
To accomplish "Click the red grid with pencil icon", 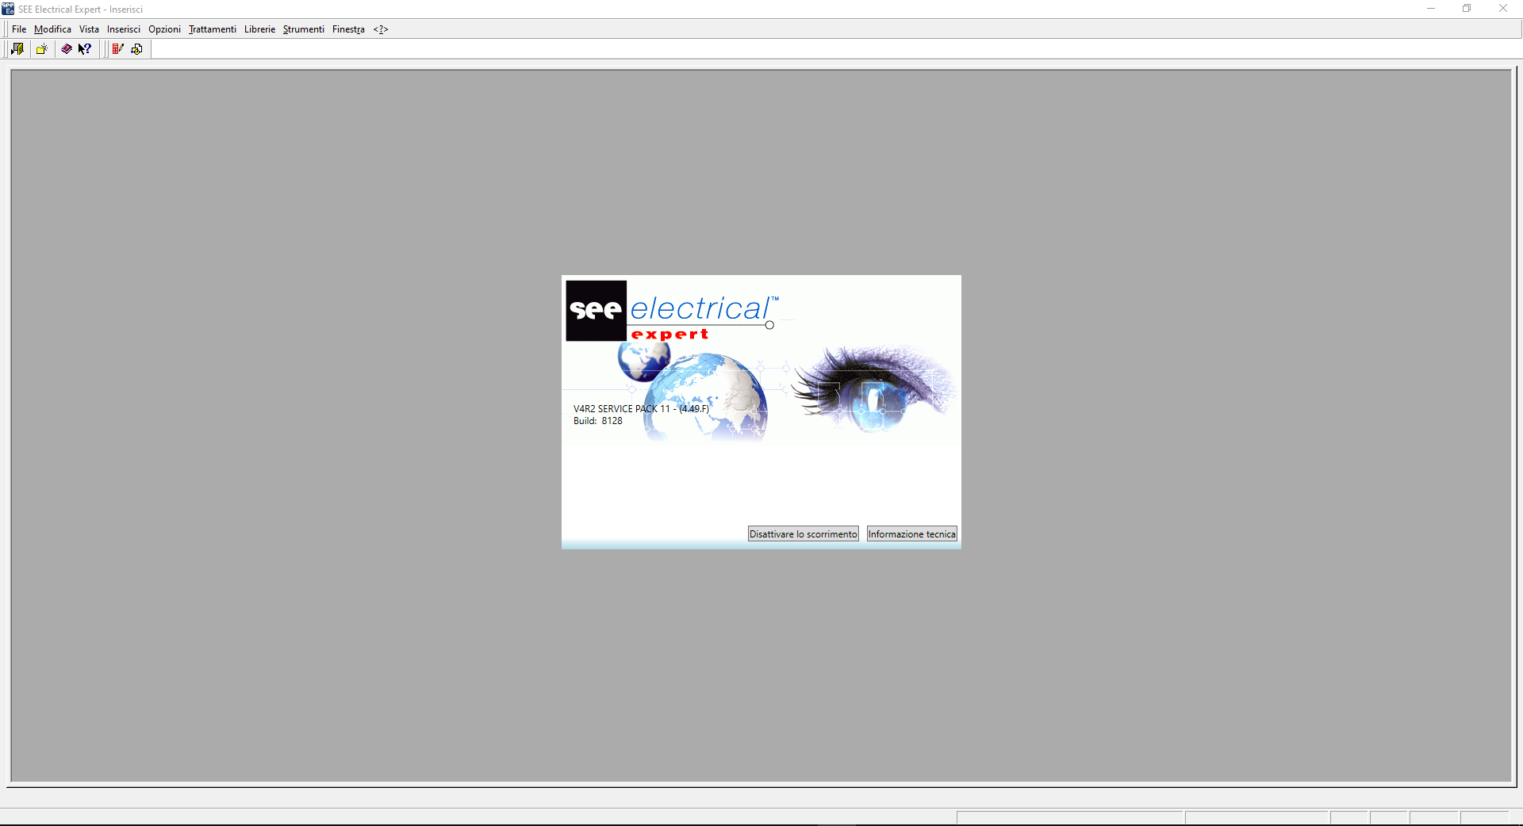I will pyautogui.click(x=118, y=49).
